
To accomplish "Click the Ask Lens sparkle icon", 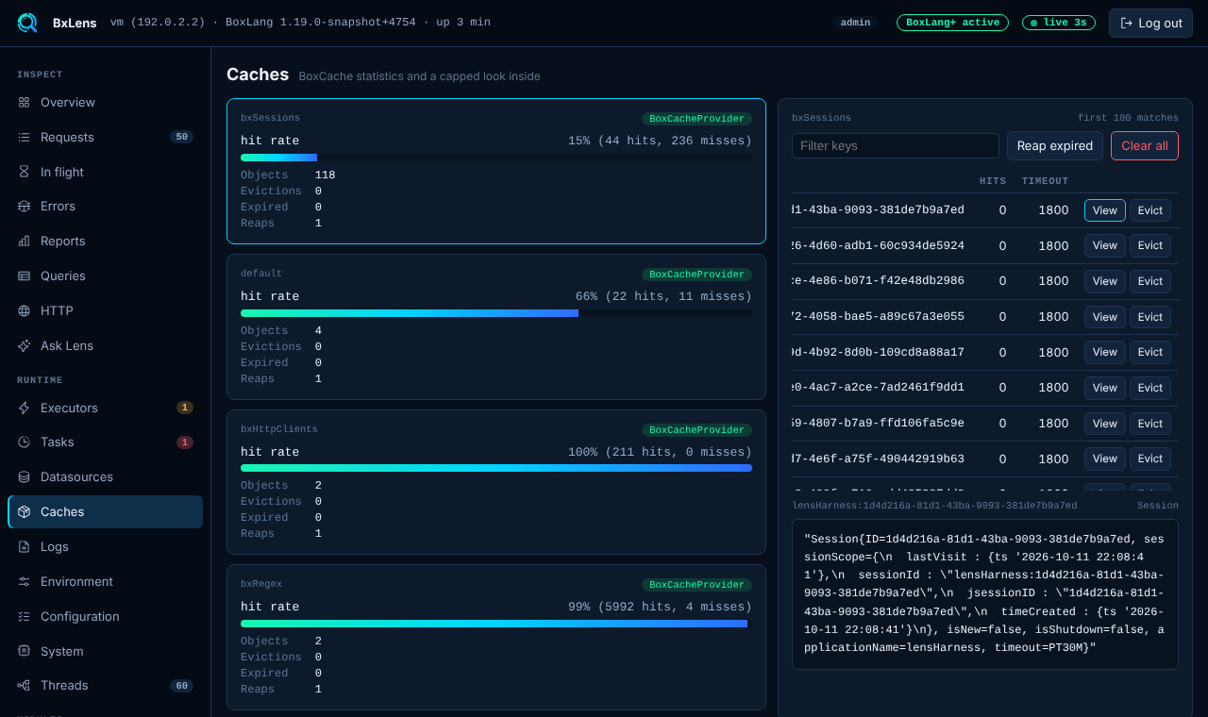I will 24,345.
